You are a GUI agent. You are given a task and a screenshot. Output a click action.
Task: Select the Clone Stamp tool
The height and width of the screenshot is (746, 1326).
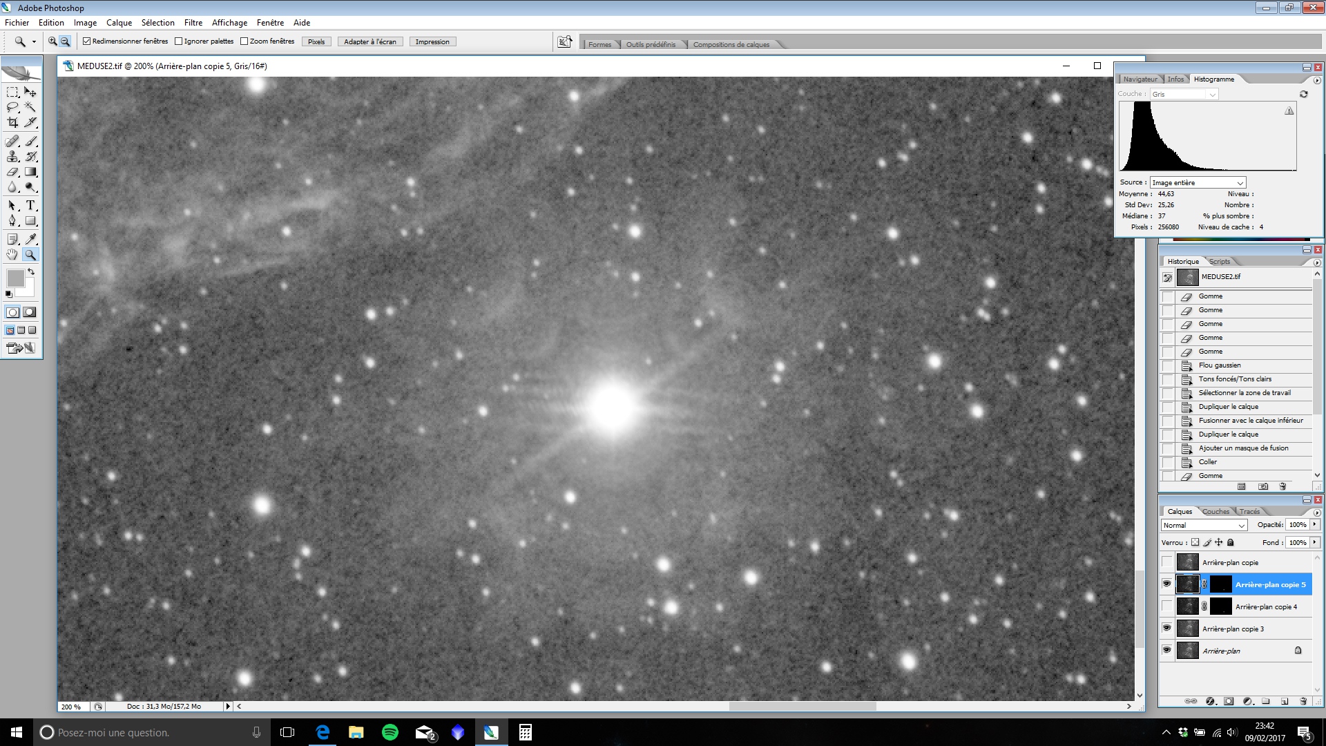[12, 157]
